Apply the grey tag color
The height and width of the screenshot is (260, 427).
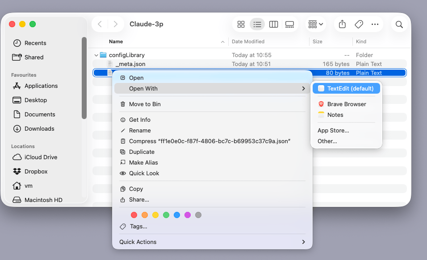(x=198, y=215)
